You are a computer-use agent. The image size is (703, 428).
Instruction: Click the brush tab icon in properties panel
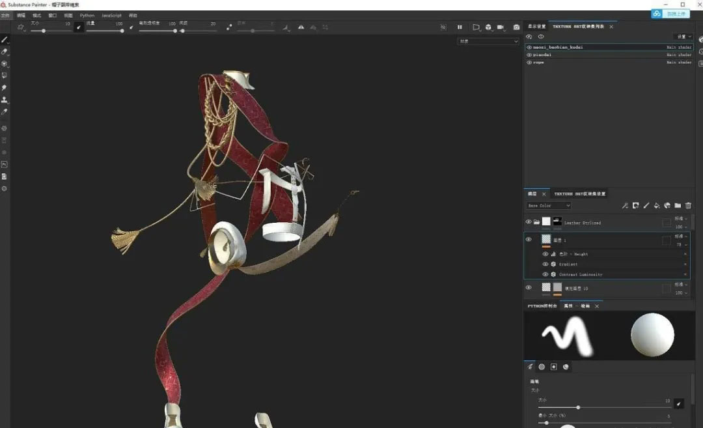click(x=530, y=367)
